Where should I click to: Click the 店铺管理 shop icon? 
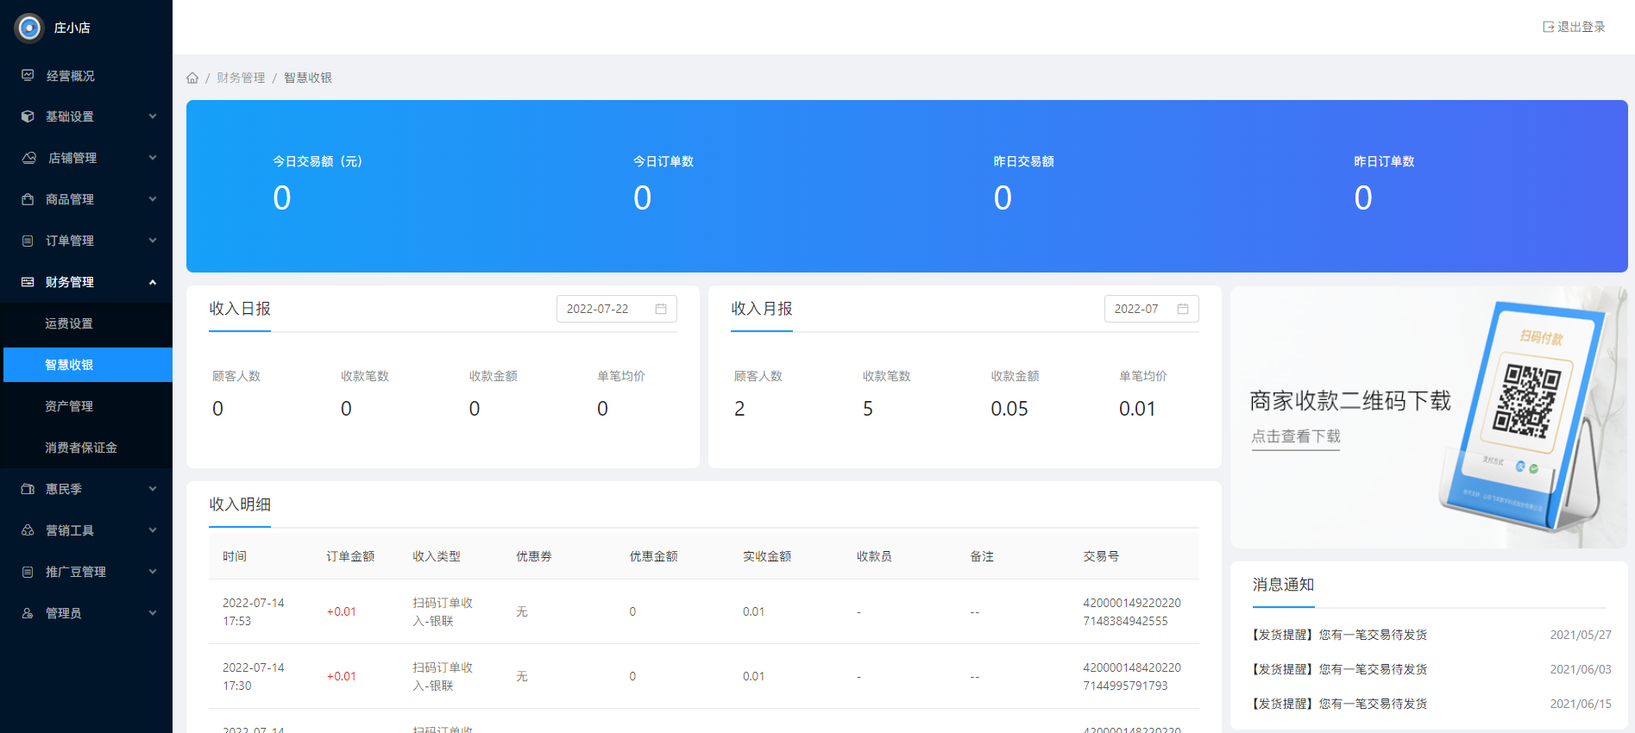point(28,158)
